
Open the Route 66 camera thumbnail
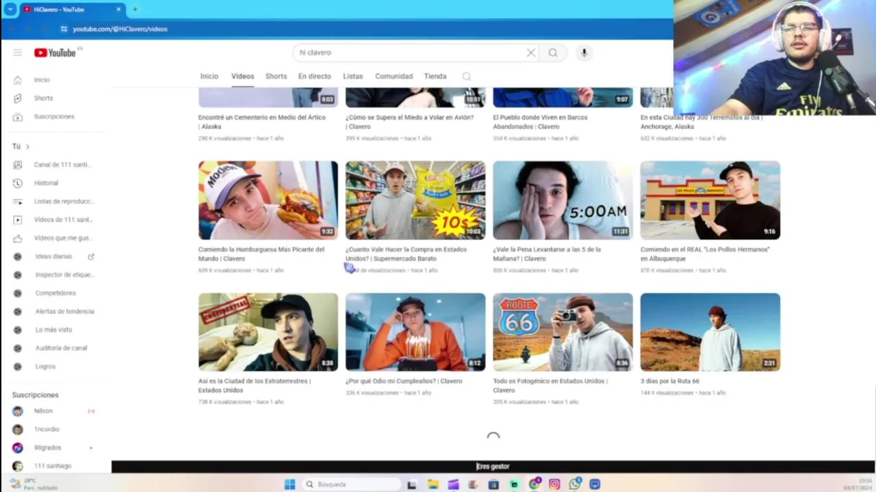point(563,332)
